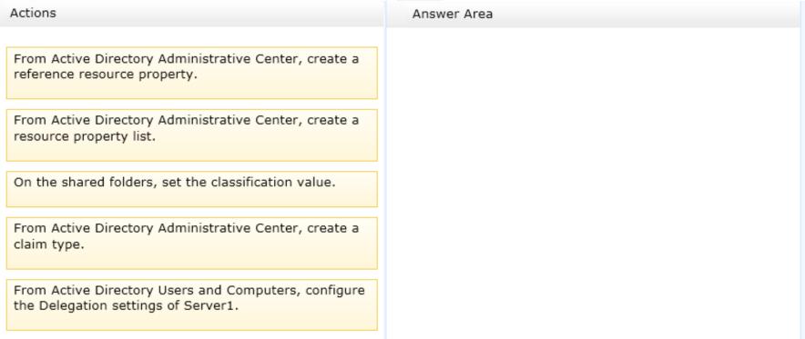Click the empty Answer Area drop zone

pos(595,183)
